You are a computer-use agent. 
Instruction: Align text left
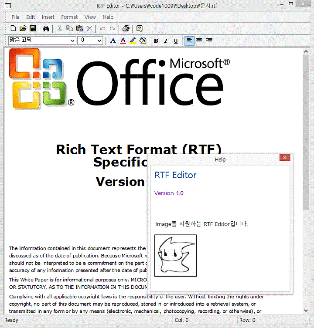point(189,41)
